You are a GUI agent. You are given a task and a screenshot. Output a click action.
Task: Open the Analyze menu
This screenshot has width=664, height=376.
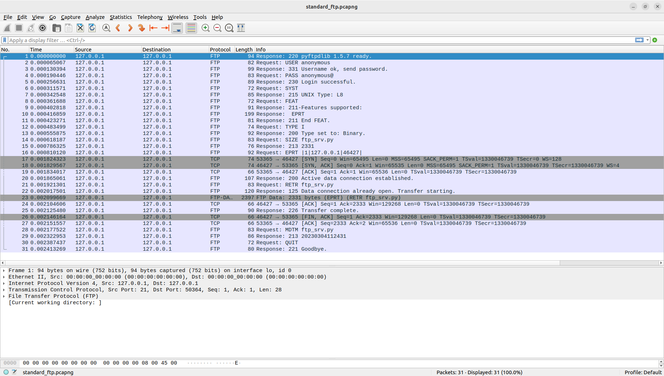click(x=95, y=17)
